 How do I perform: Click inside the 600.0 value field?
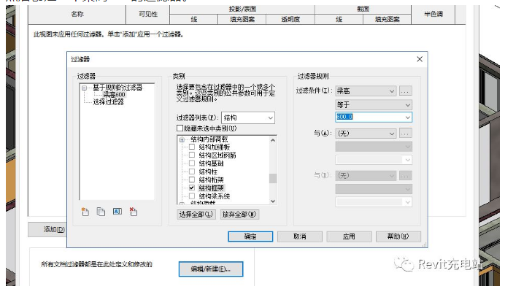tap(370, 117)
